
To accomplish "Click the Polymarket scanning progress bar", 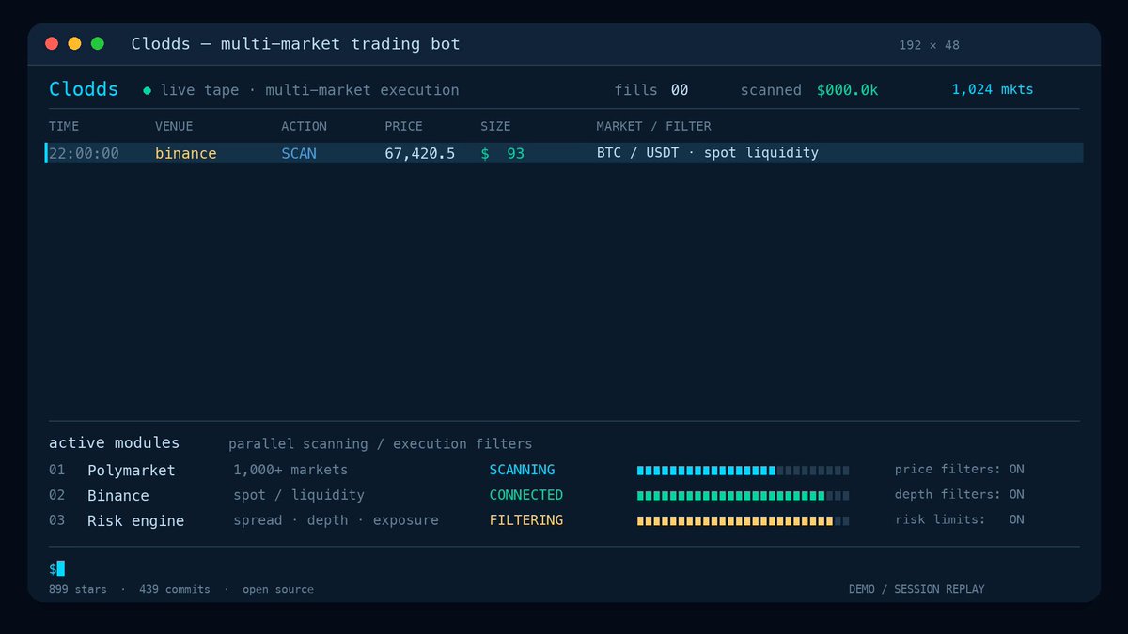I will [x=743, y=470].
